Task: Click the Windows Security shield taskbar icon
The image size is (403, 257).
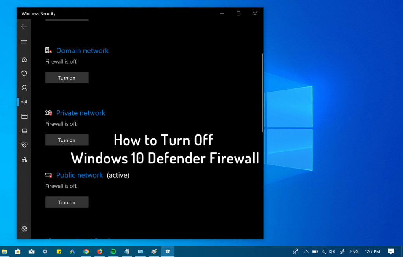Action: pyautogui.click(x=168, y=251)
